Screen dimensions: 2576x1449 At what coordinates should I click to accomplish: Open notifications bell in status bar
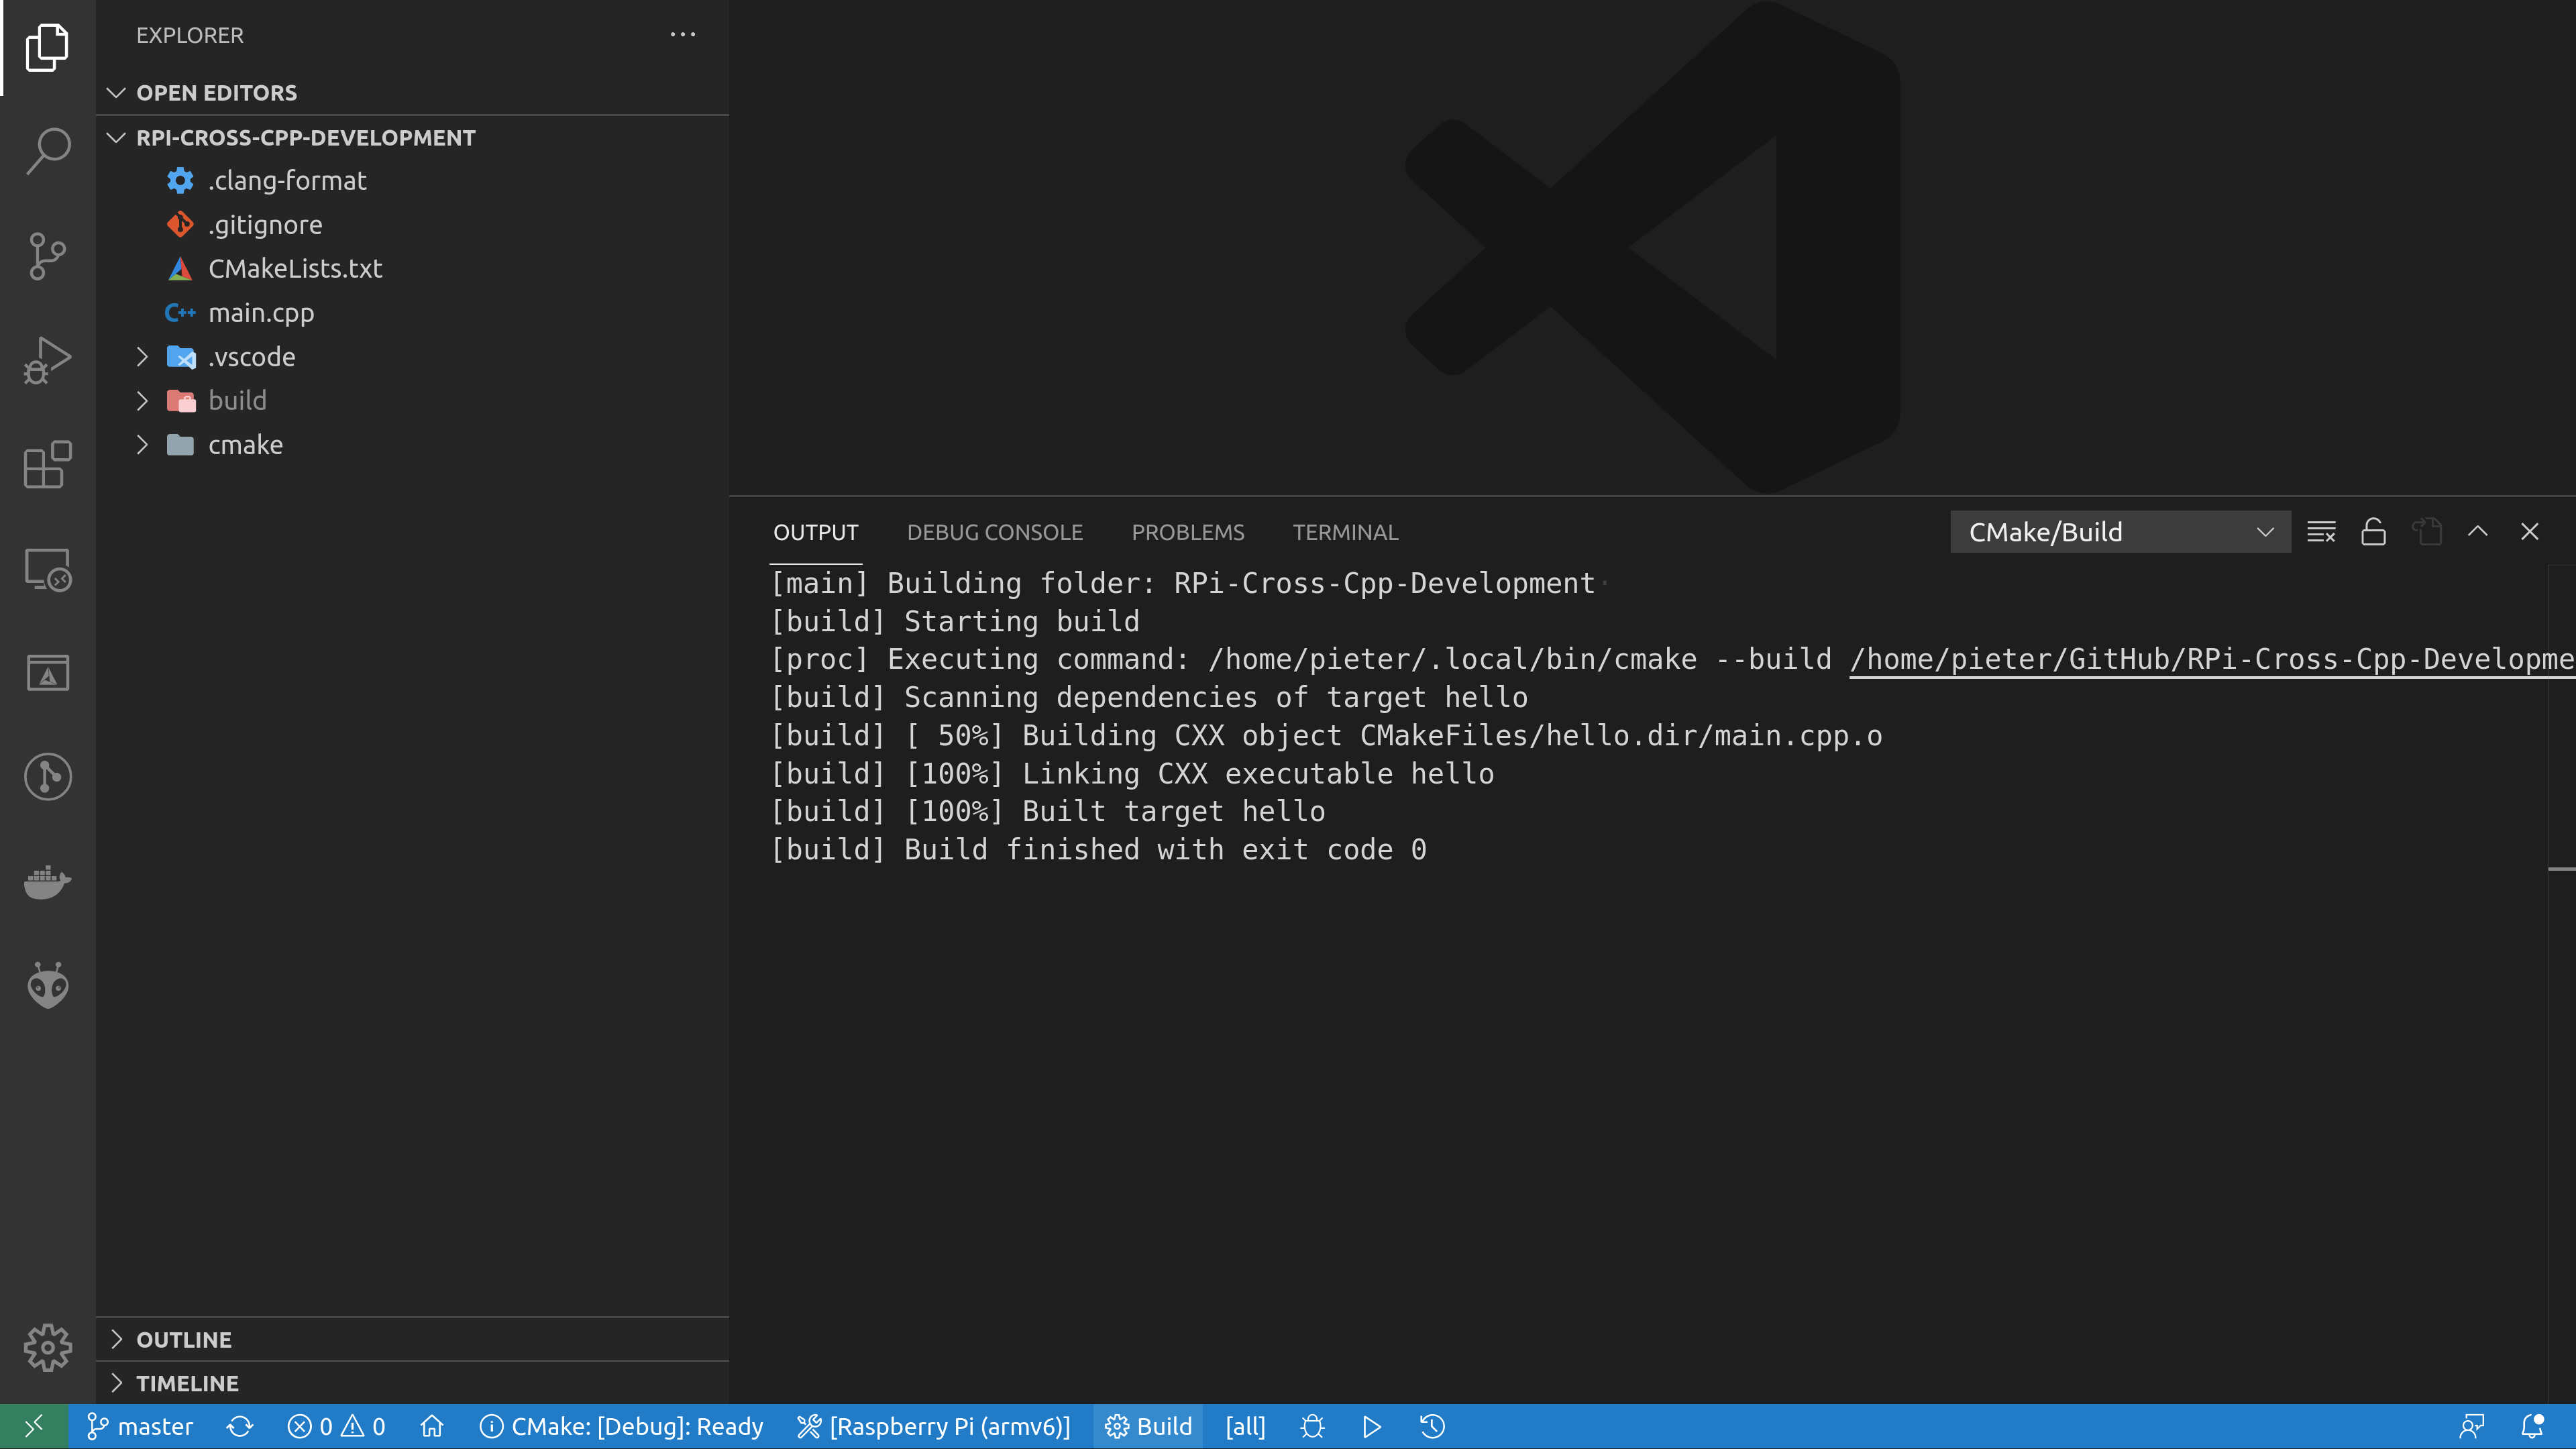tap(2532, 1426)
